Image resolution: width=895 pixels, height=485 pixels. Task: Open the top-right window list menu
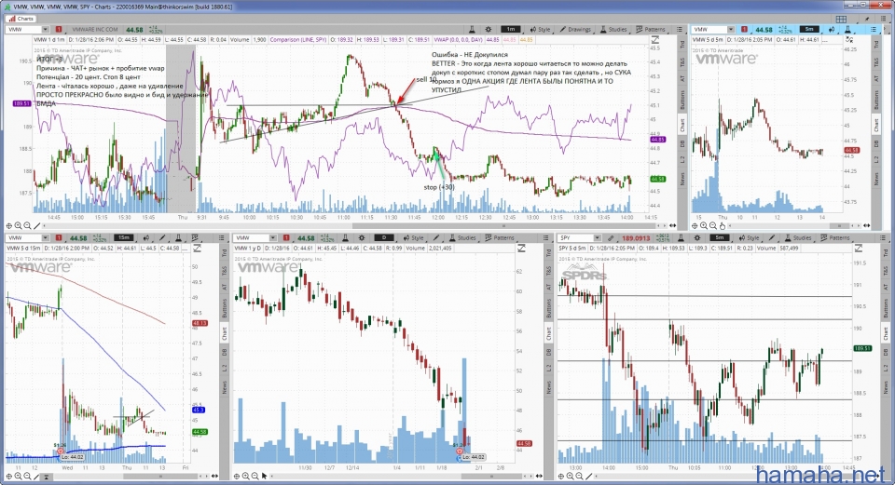[884, 19]
